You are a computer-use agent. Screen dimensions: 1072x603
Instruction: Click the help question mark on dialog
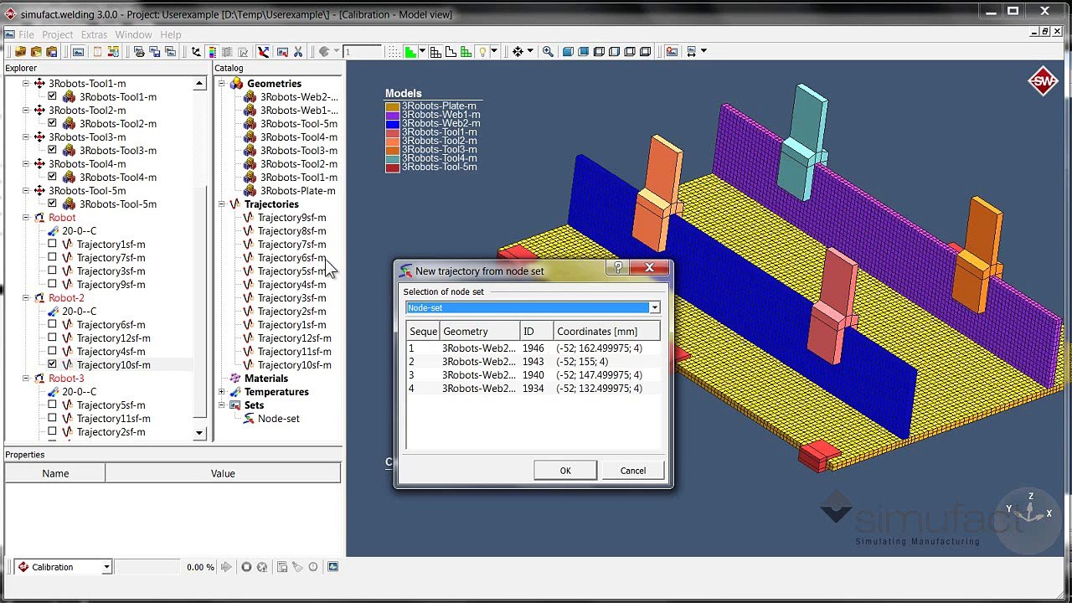(618, 268)
